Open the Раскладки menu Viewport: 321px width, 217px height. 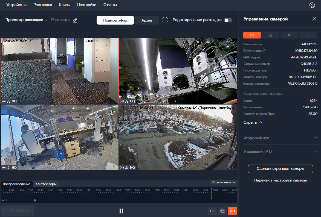click(43, 5)
